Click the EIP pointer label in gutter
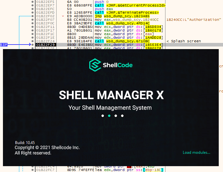The width and height of the screenshot is (223, 172). [4, 45]
